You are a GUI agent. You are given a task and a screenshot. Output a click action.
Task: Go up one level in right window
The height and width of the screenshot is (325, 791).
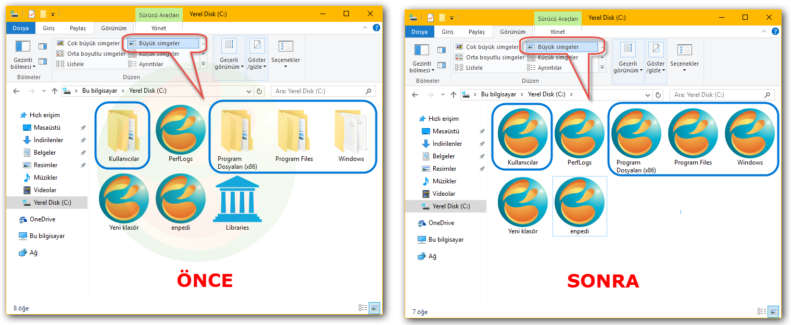point(454,95)
